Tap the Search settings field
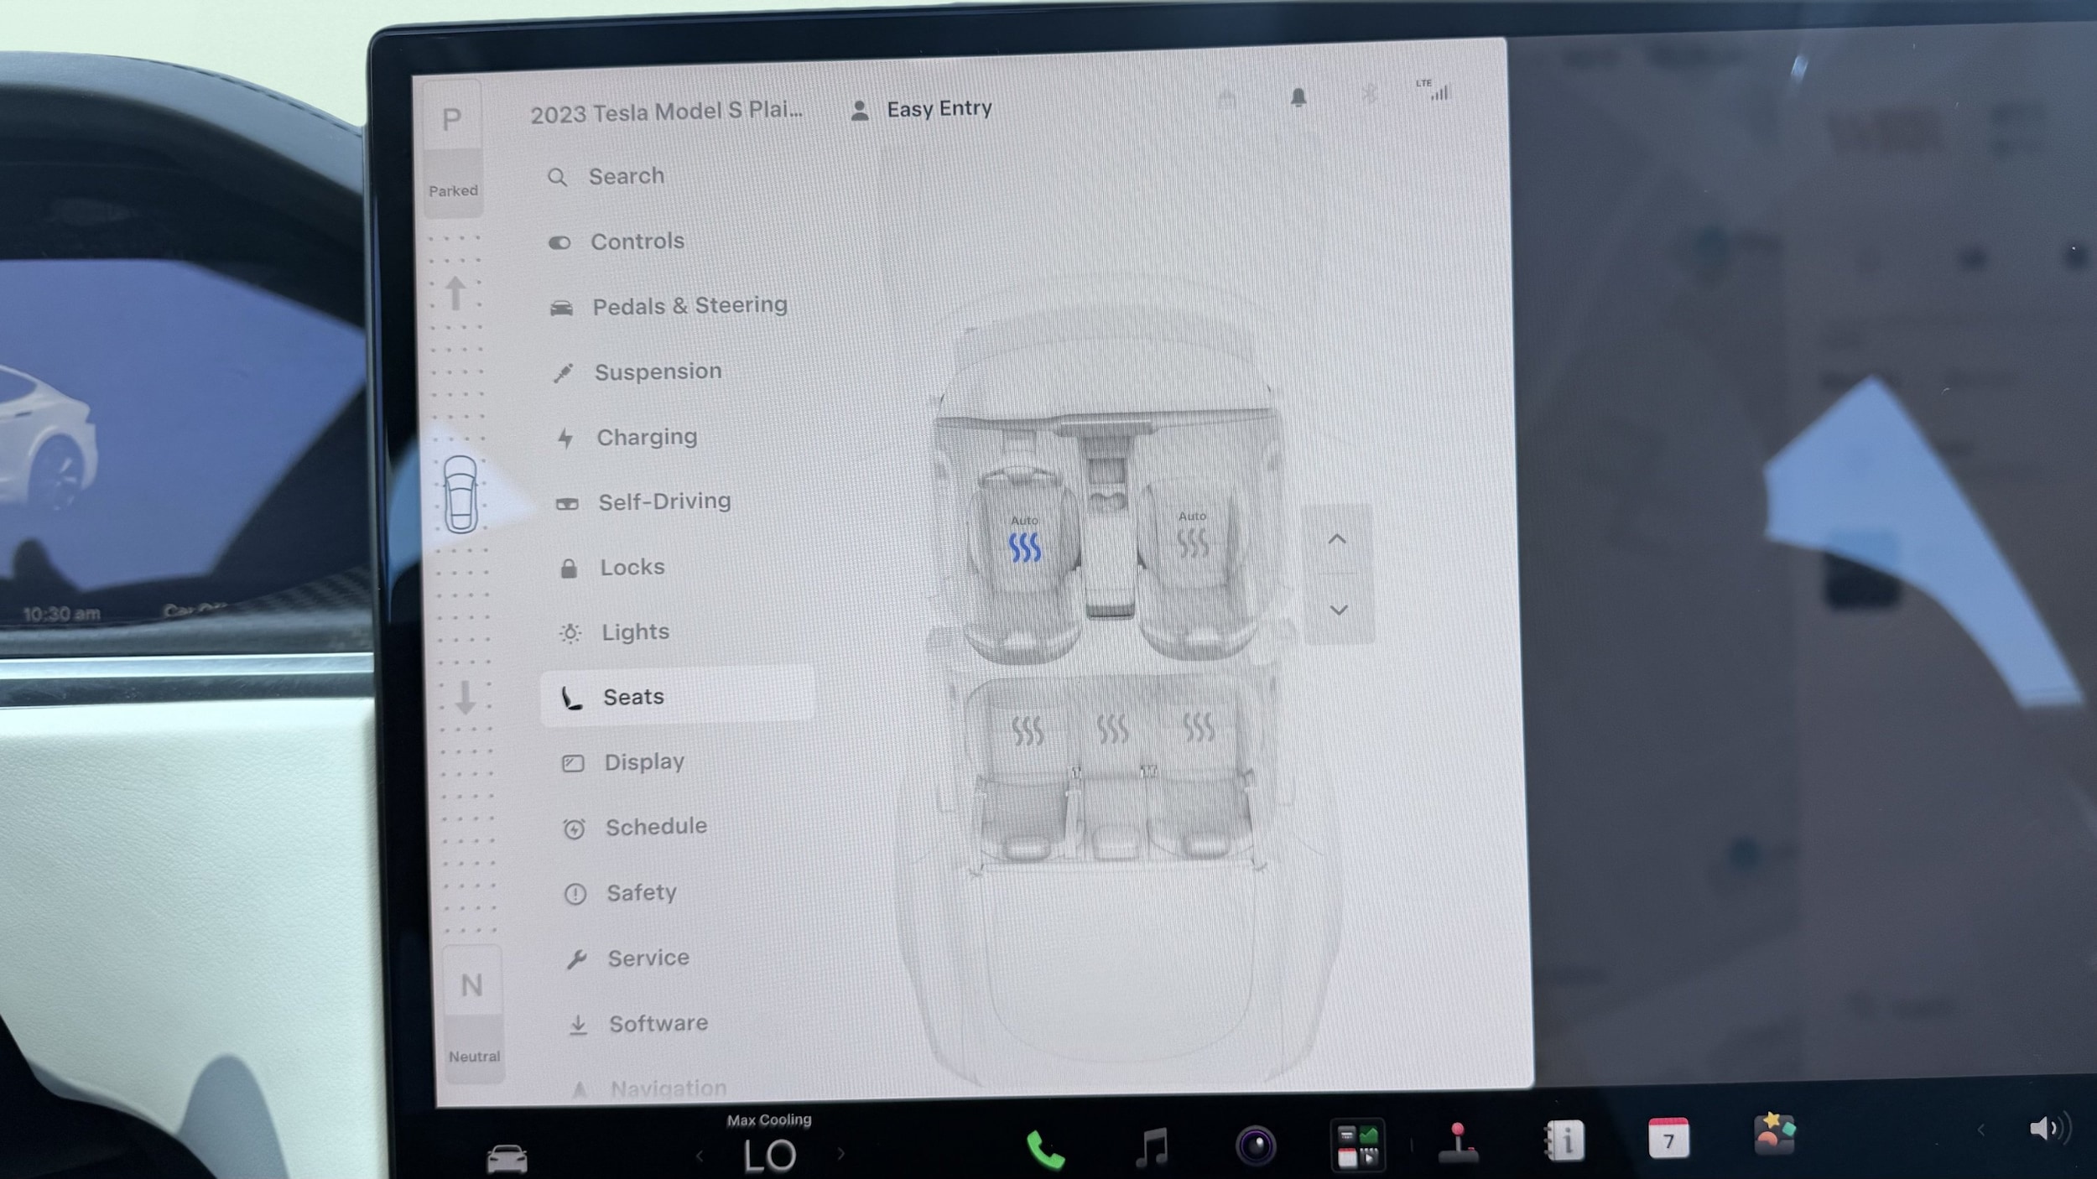 click(x=606, y=176)
